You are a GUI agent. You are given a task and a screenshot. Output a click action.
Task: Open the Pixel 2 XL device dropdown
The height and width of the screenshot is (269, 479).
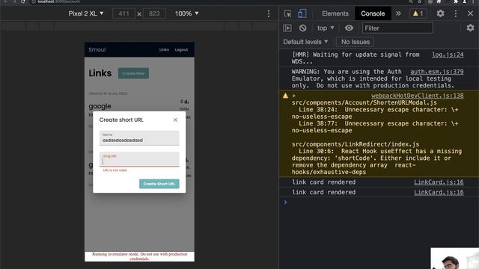86,13
